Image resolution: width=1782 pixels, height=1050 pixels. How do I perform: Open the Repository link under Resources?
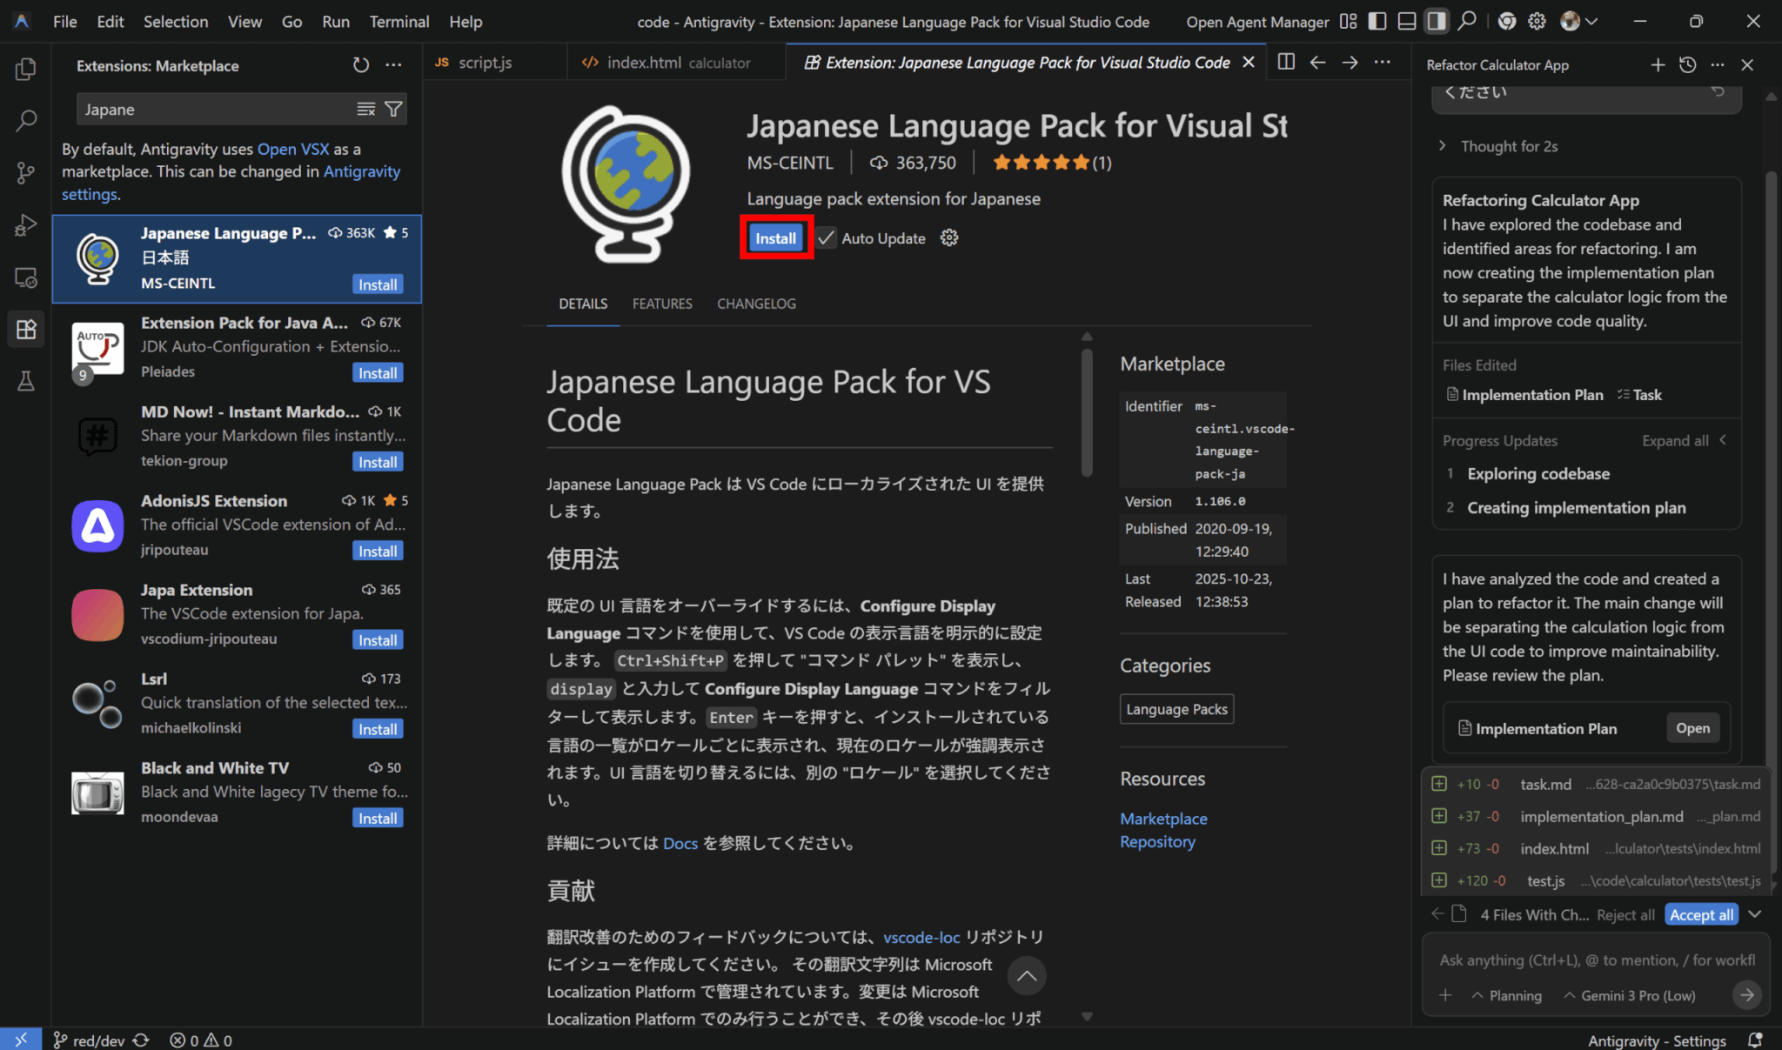point(1157,842)
